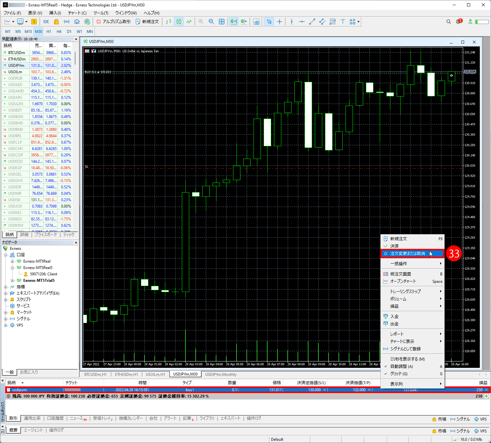Select the crosshair cursor tool

[x=279, y=22]
